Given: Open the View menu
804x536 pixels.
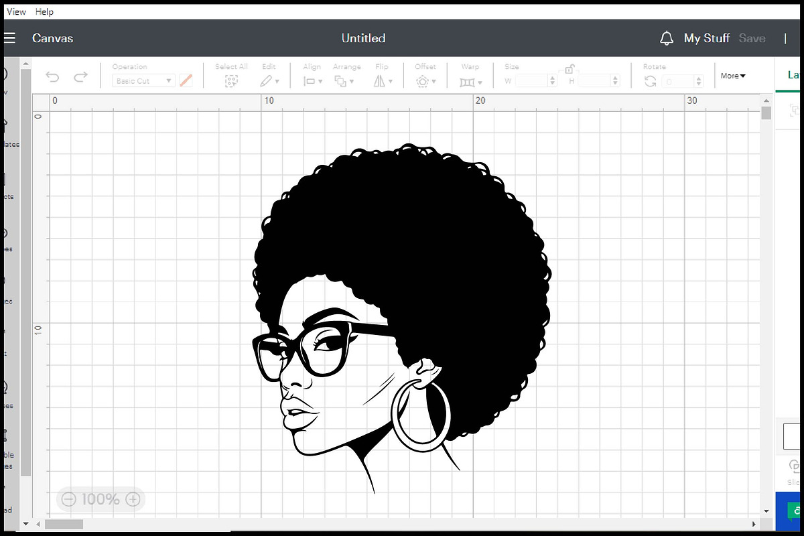Looking at the screenshot, I should (16, 11).
